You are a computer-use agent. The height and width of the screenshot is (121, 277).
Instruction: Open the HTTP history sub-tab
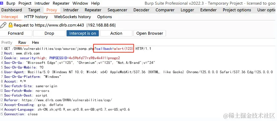(36, 17)
